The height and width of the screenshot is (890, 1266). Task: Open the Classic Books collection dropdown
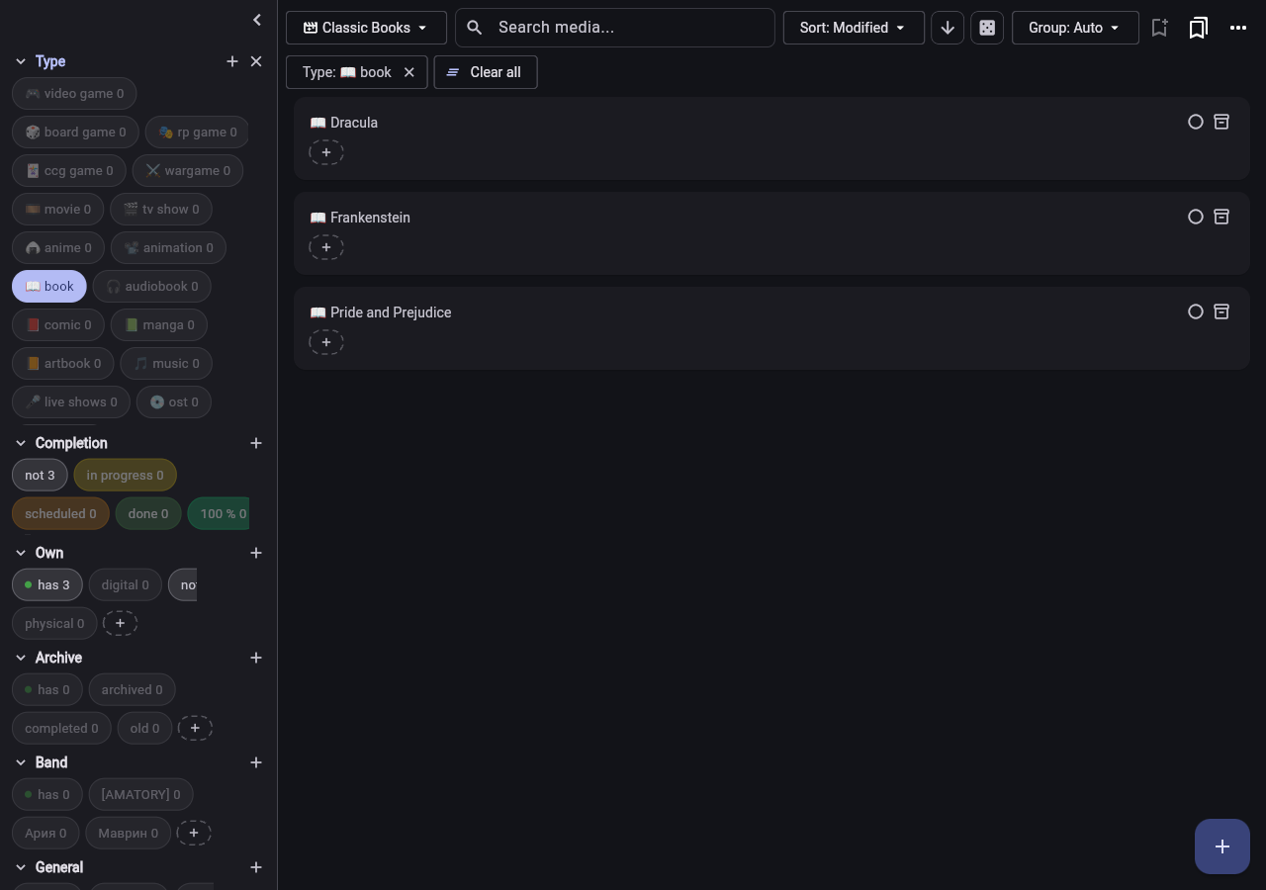click(366, 28)
